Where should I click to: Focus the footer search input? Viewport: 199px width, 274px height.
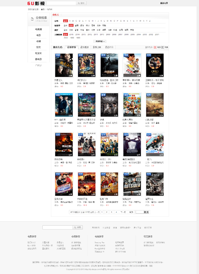point(58,227)
